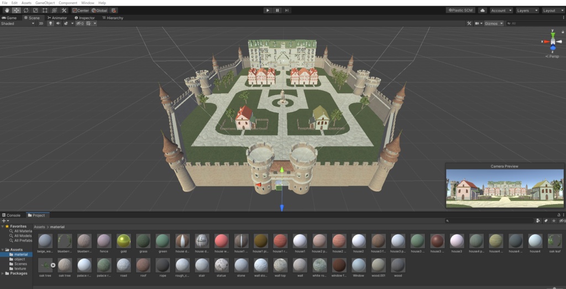Toggle the grid snapping icon in toolbar
Viewport: 566px width, 289px height.
pyautogui.click(x=113, y=10)
